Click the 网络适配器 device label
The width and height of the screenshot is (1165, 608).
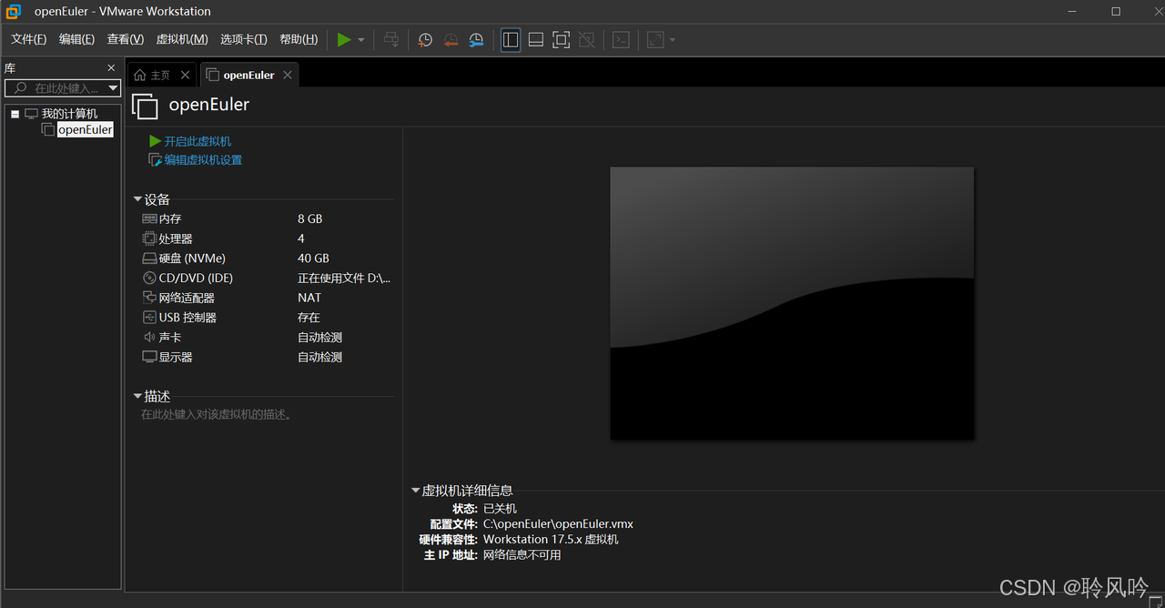[x=187, y=298]
